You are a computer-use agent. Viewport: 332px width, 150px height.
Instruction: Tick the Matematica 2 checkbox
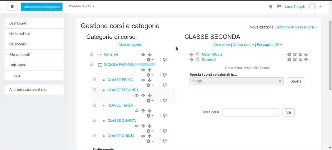tap(198, 54)
